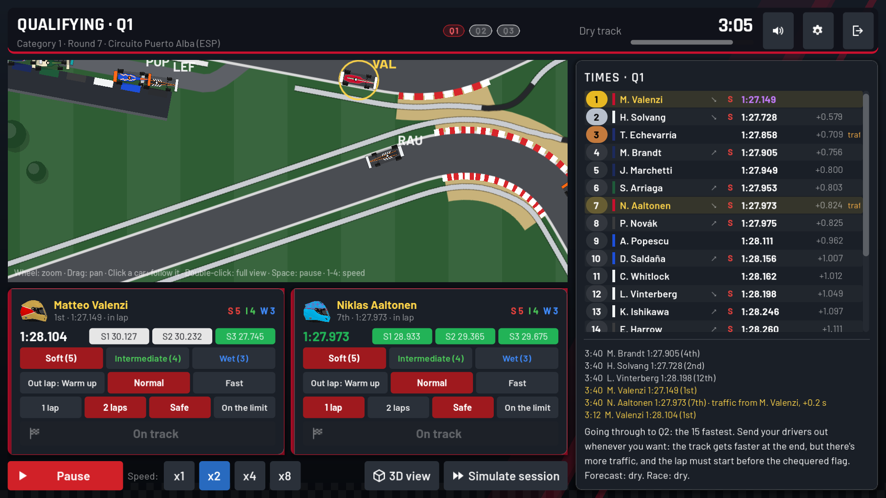Click Matteo Valenzi's helmet icon

click(x=34, y=311)
